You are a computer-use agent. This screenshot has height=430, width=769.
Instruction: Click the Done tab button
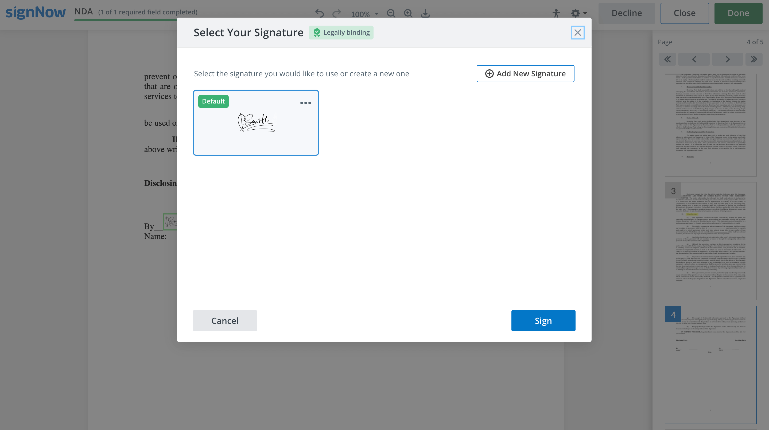click(x=738, y=13)
